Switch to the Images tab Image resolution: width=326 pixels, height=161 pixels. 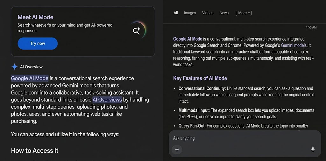(x=190, y=13)
